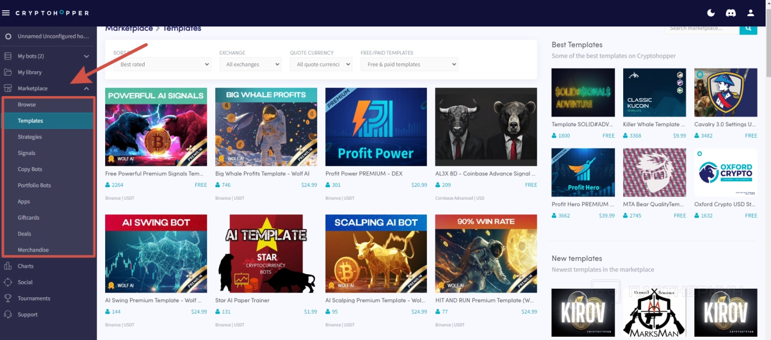
Task: Open MarksMan new template thumbnail
Action: tap(654, 312)
